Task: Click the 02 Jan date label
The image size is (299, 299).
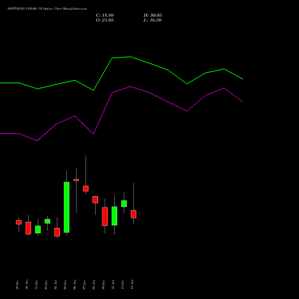Action: pos(56,285)
